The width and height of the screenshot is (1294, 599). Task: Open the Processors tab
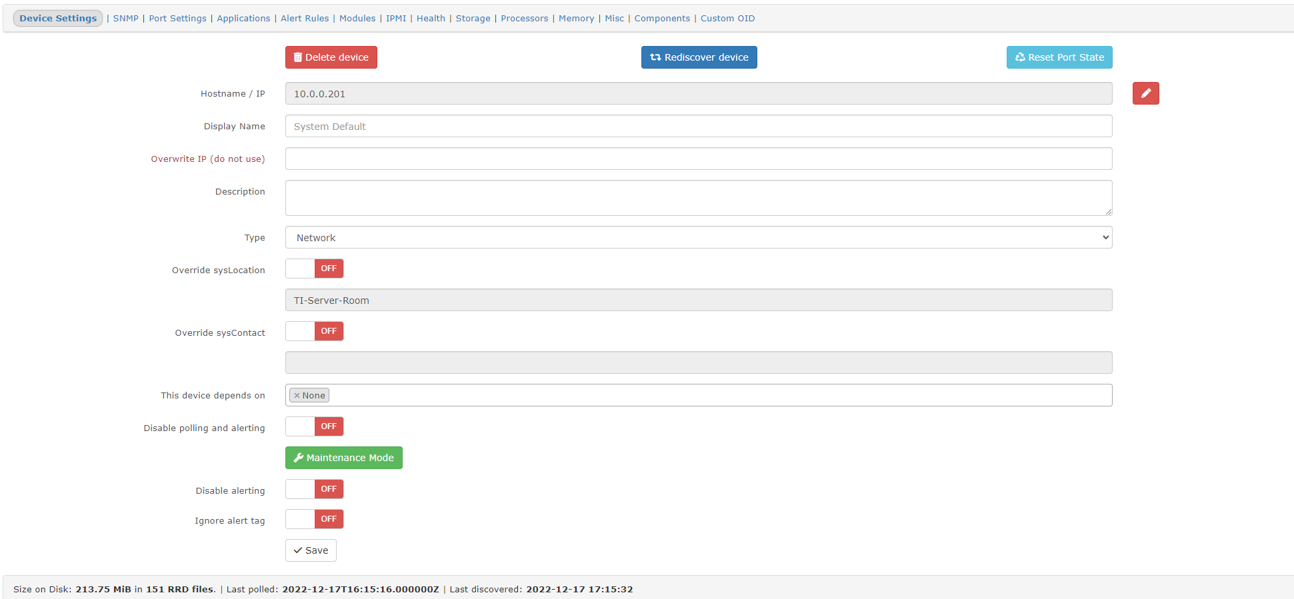click(525, 18)
